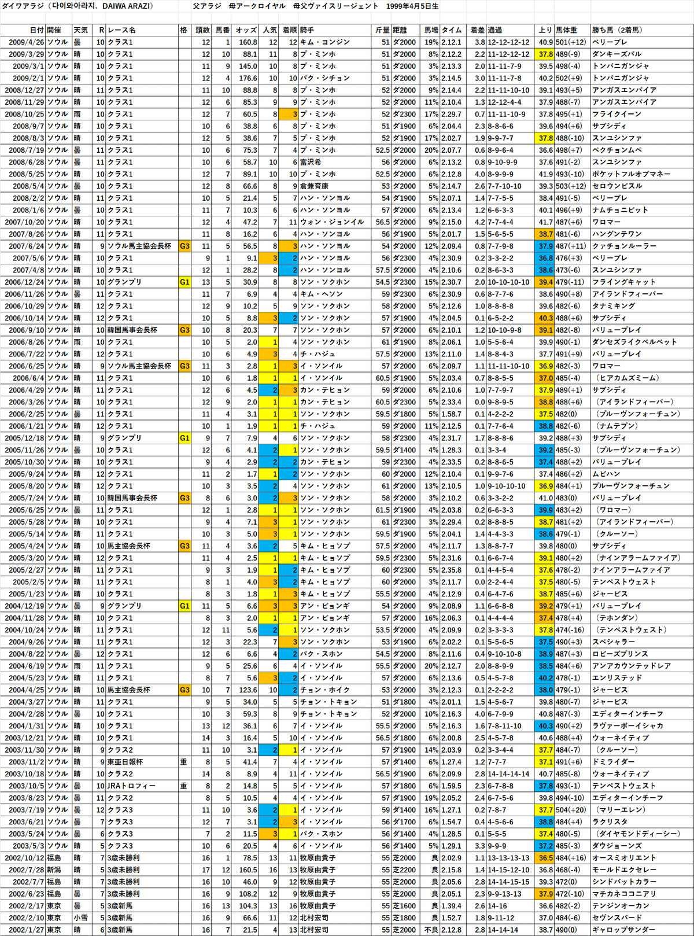Click the G1 cell in 2006/12/24 row
The image size is (694, 936).
click(x=184, y=282)
